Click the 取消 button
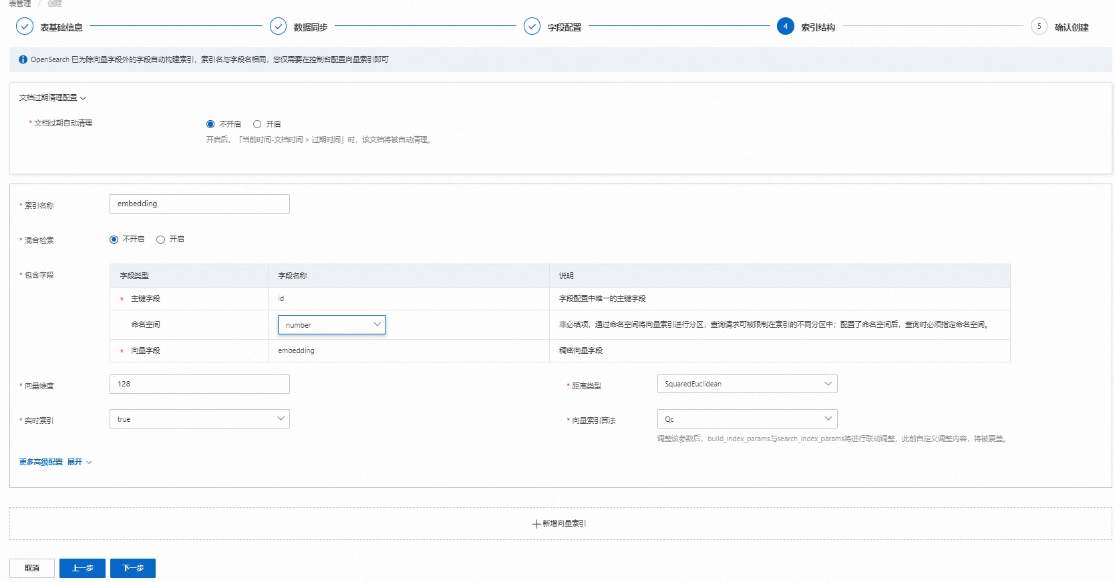 pos(32,569)
